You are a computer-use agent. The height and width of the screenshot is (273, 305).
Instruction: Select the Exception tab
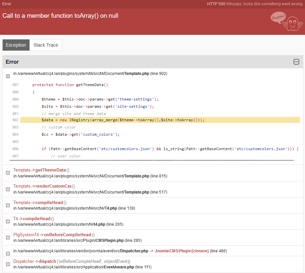coord(16,45)
